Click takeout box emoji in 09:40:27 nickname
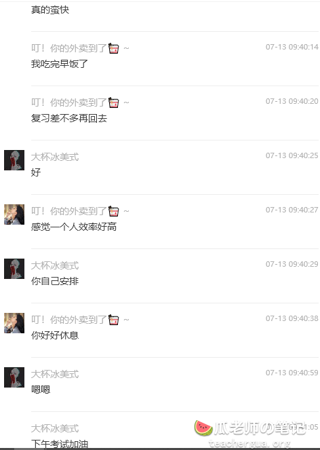Viewport: 320px width, 450px height. 113,211
